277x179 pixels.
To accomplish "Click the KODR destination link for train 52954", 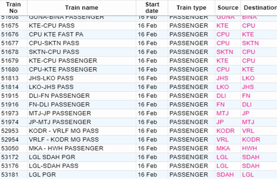I will pos(251,140).
